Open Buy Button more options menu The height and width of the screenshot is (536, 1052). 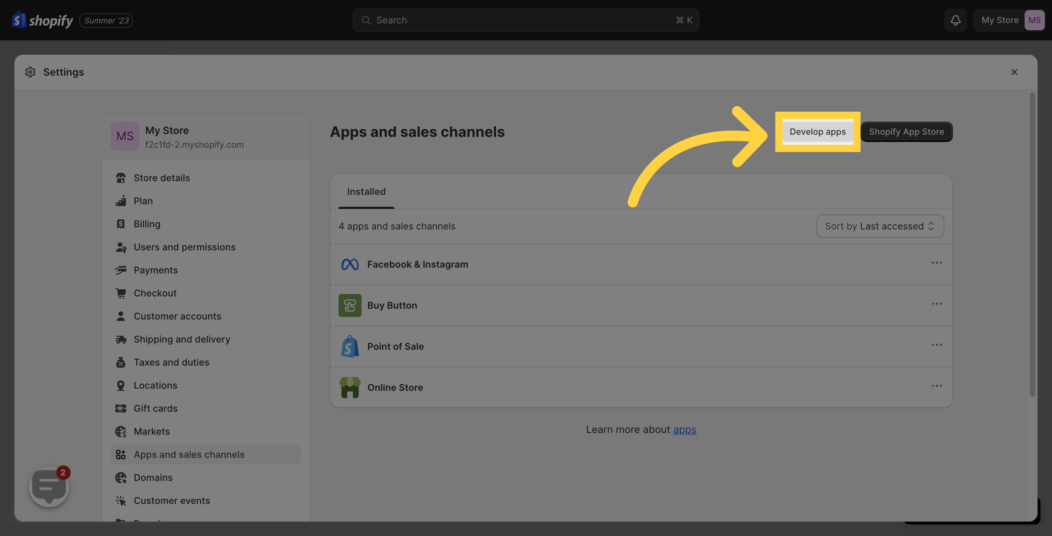(936, 304)
